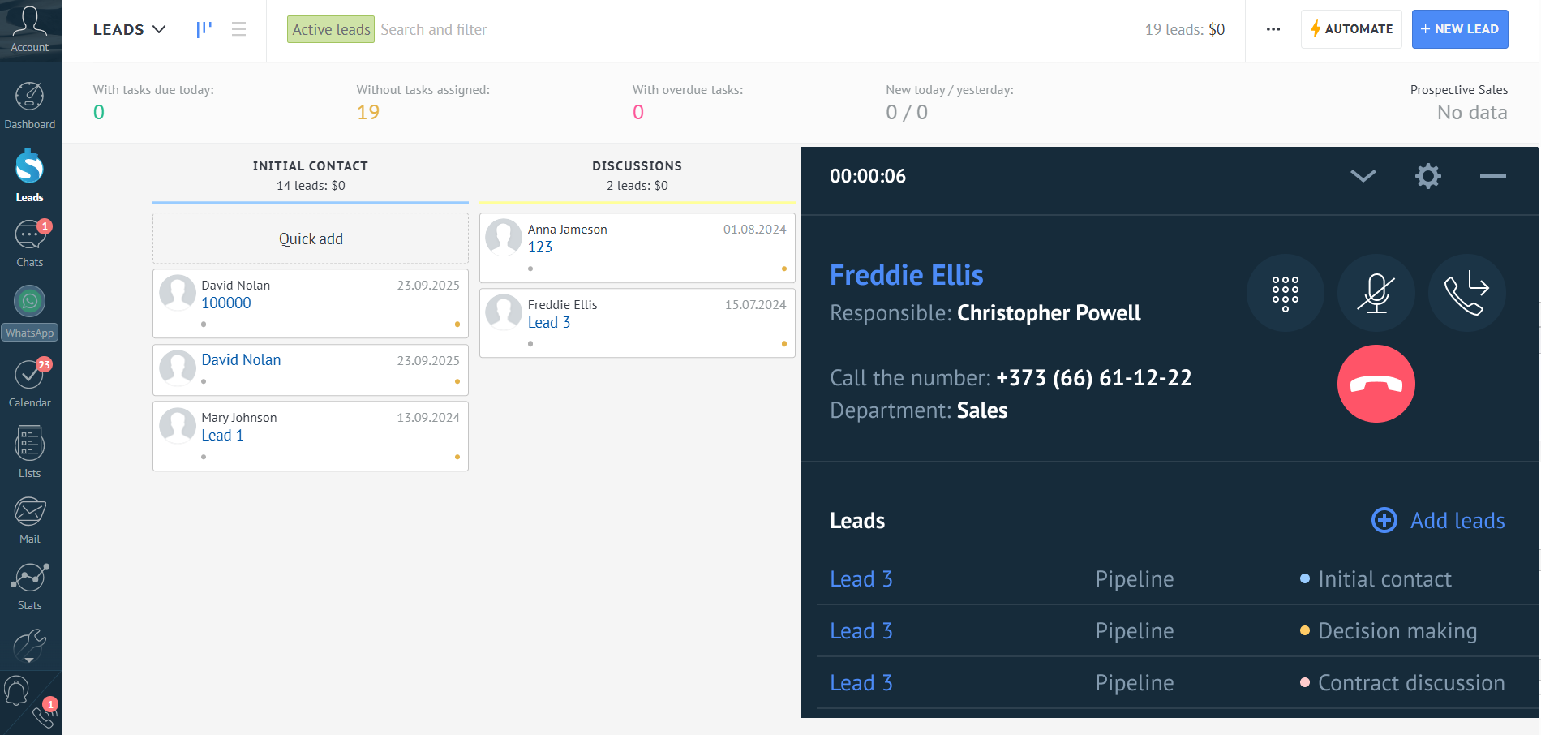Open Stats in the sidebar
1541x735 pixels.
(30, 587)
